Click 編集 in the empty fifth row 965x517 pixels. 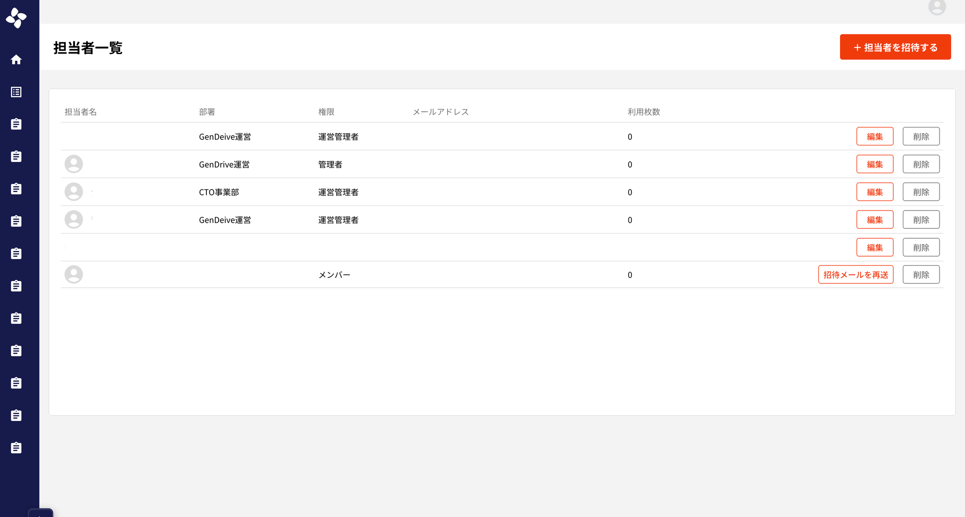point(875,248)
